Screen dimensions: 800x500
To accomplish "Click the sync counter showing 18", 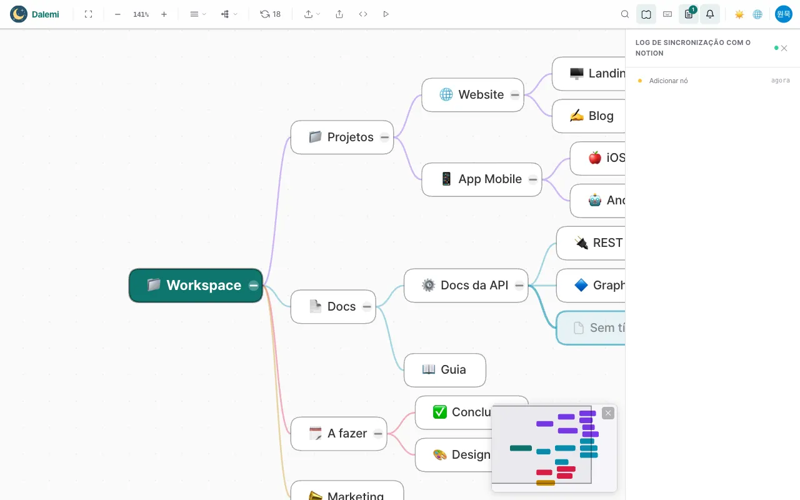I will 271,14.
